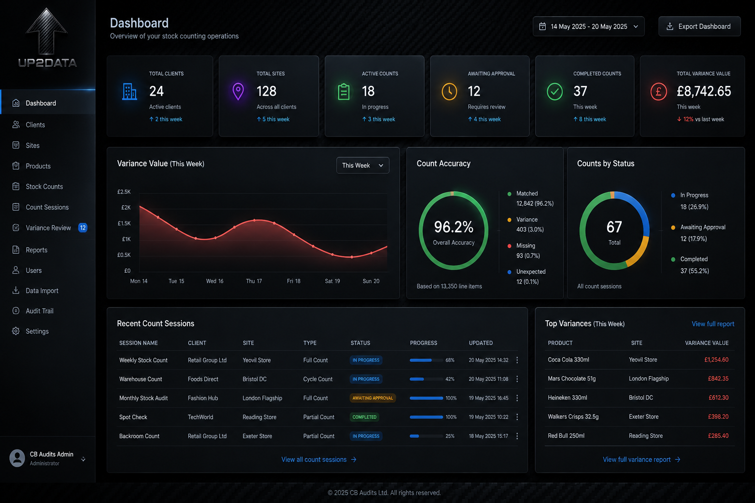Click the COMPLETED status badge on Spot Check

365,417
